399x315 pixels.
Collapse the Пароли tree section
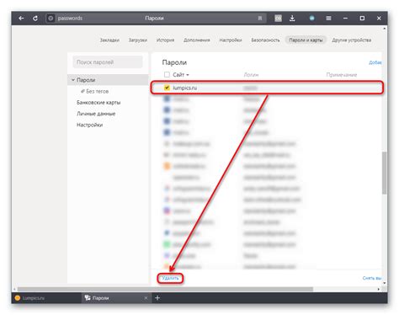pyautogui.click(x=73, y=80)
